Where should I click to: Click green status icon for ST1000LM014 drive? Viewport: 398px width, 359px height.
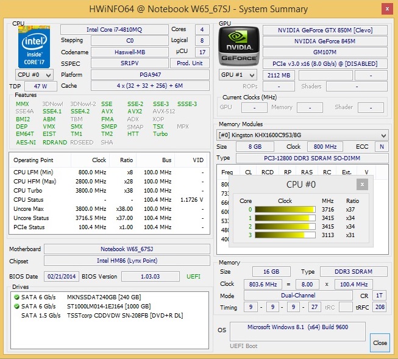click(x=16, y=306)
